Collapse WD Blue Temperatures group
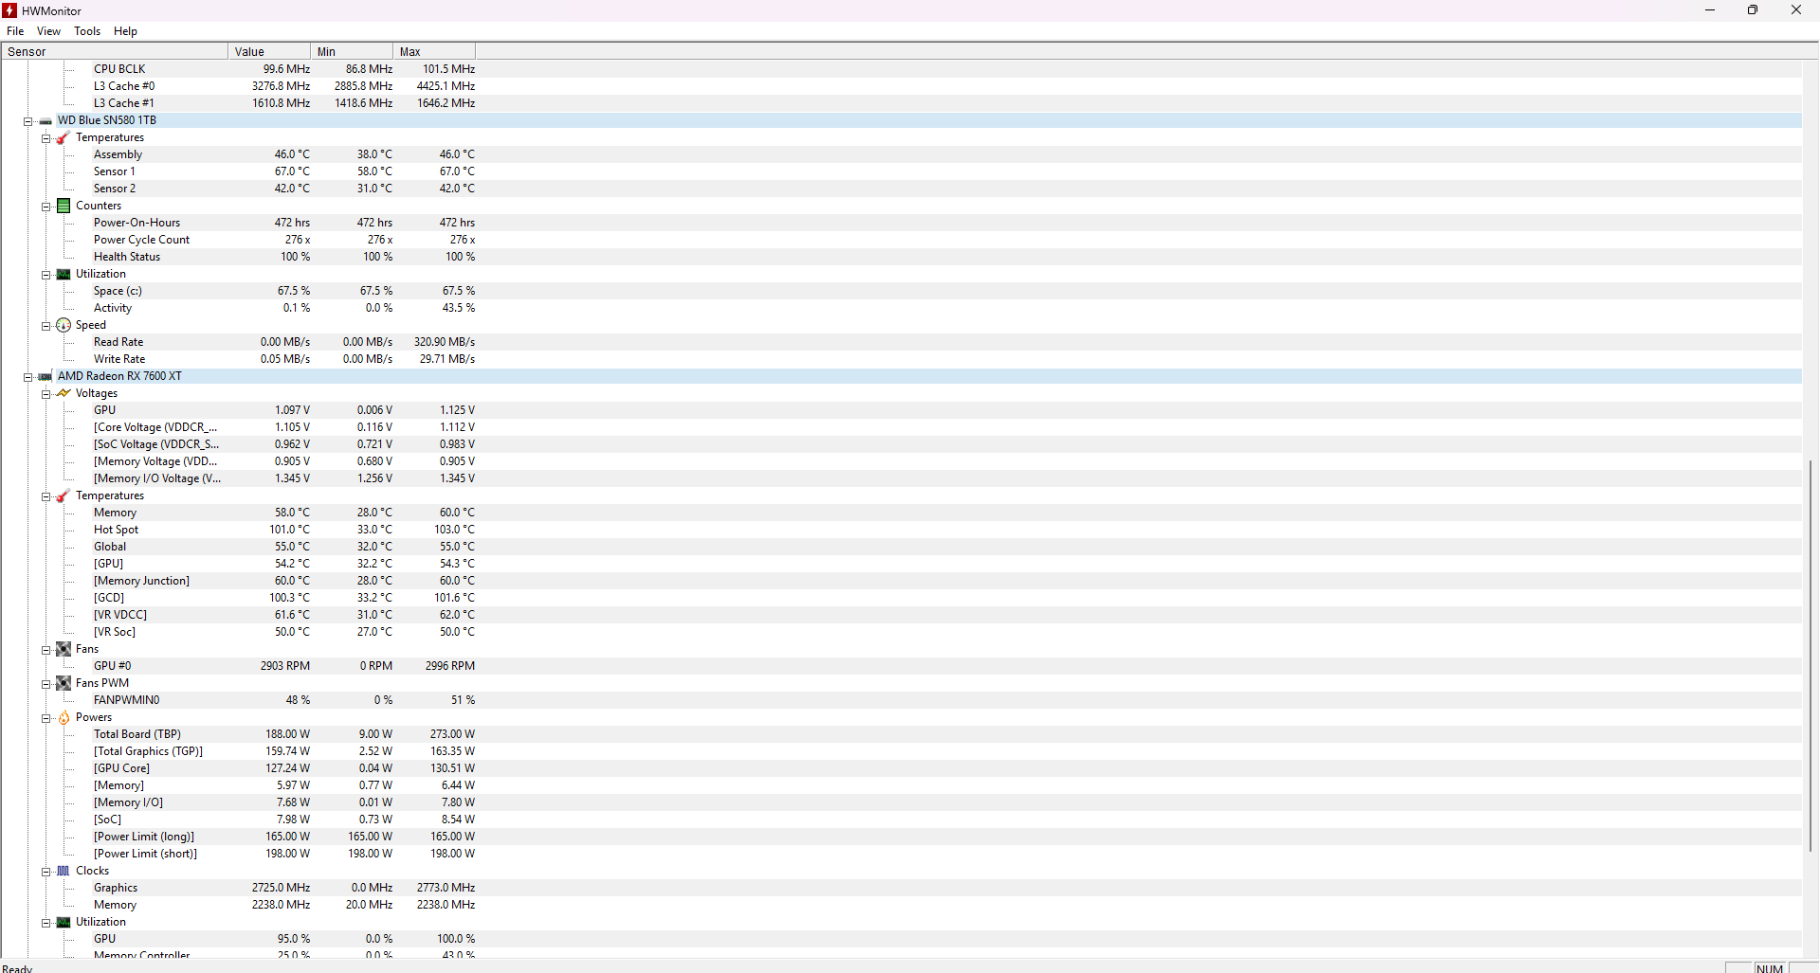 tap(45, 138)
